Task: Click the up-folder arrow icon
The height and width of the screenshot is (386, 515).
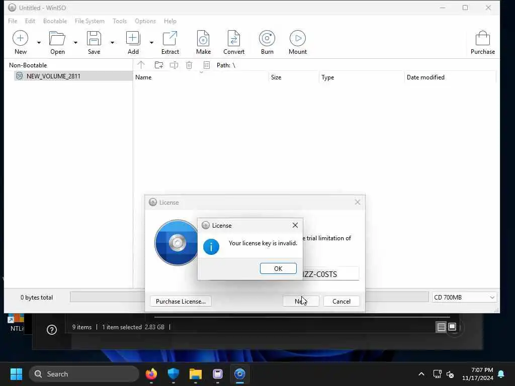Action: tap(141, 65)
